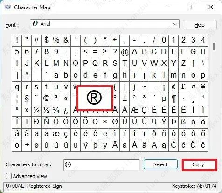Open the Character Map title bar icon

(7, 7)
